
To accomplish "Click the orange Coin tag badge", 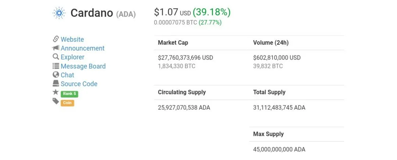I will [x=67, y=103].
